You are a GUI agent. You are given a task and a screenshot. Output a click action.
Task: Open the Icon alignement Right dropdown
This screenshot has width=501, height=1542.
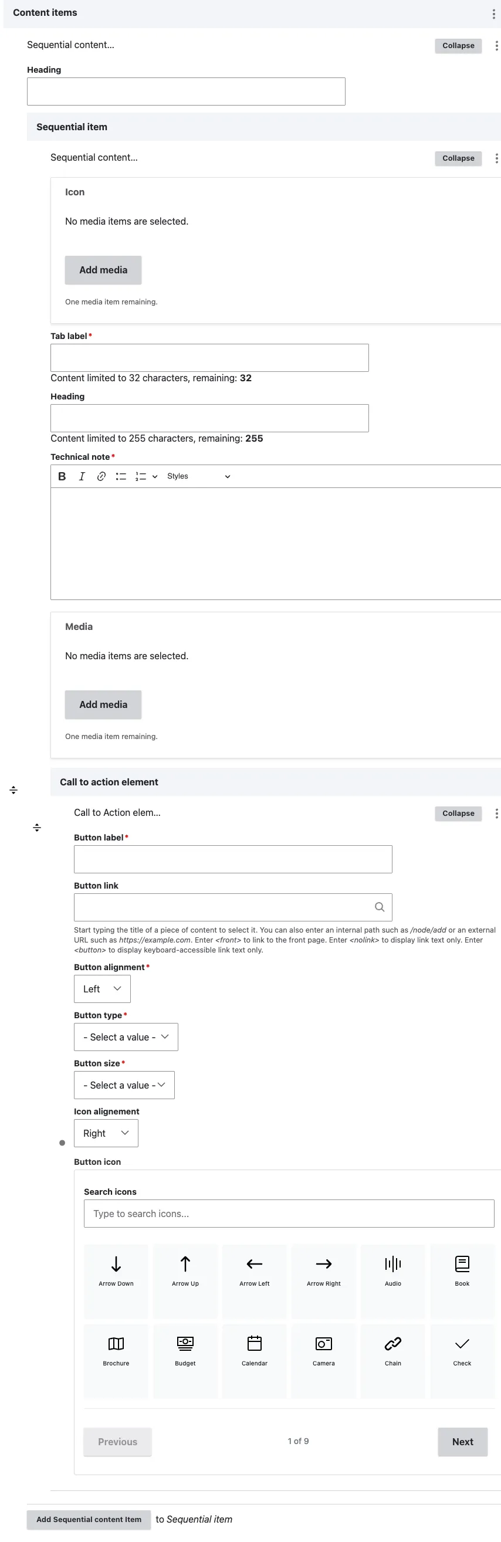106,1133
